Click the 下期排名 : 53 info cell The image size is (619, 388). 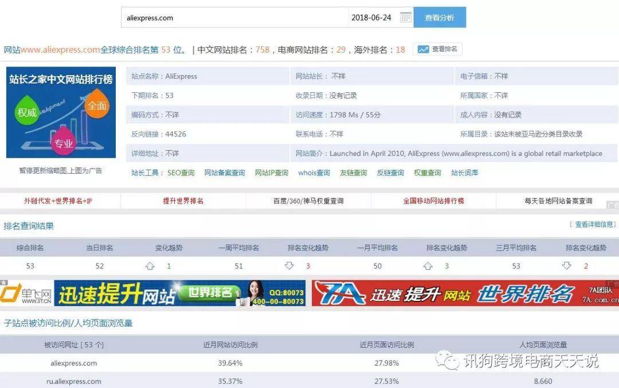(208, 96)
